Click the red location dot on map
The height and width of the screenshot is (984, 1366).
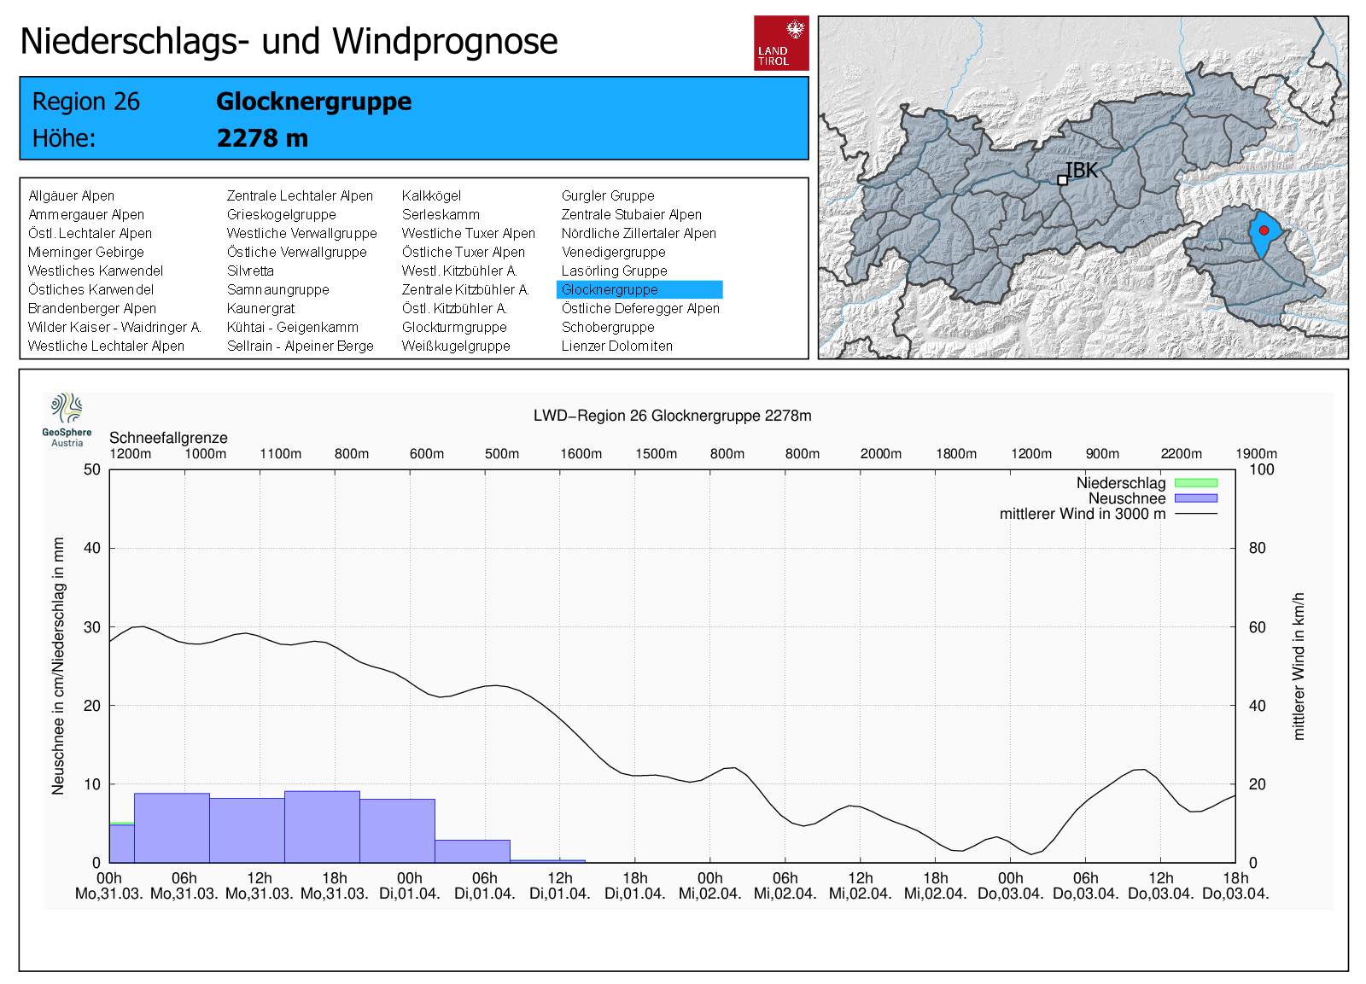tap(1264, 230)
